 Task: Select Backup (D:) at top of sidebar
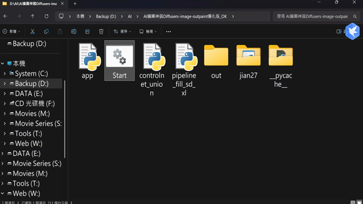27,44
